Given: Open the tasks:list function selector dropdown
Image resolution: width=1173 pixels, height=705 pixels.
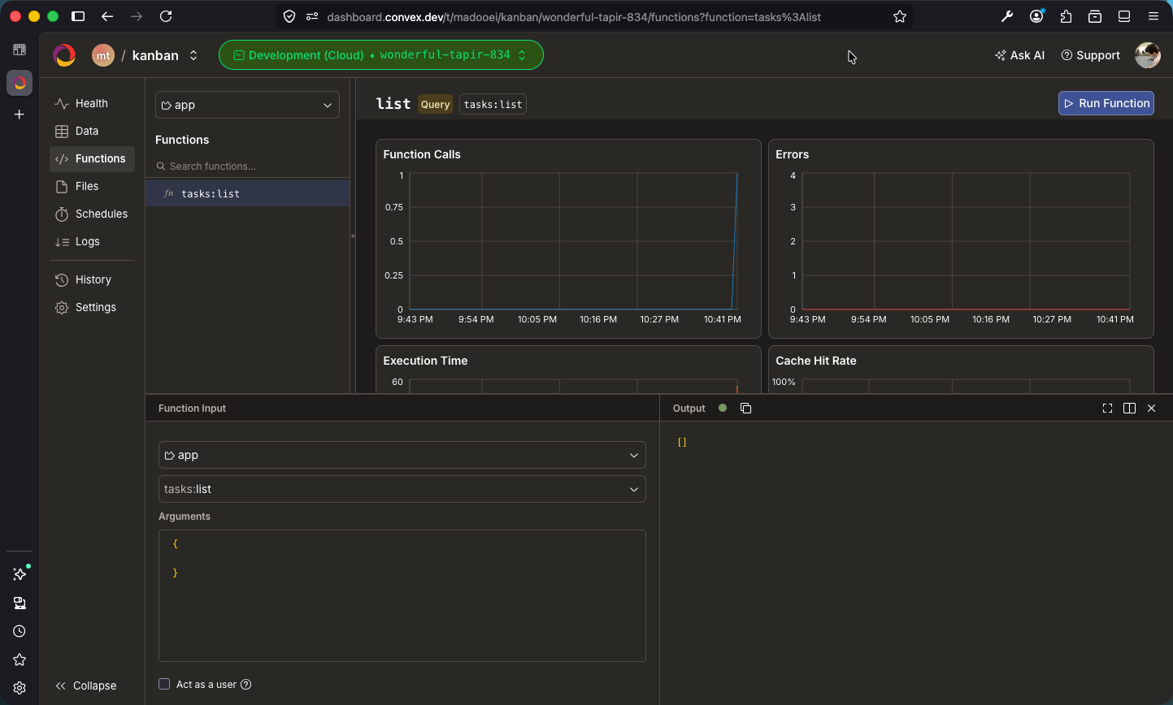Looking at the screenshot, I should click(402, 489).
